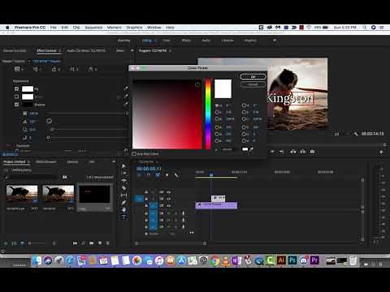
Task: Click the Stroke eyedropper in Effect Controls
Action: [126, 96]
